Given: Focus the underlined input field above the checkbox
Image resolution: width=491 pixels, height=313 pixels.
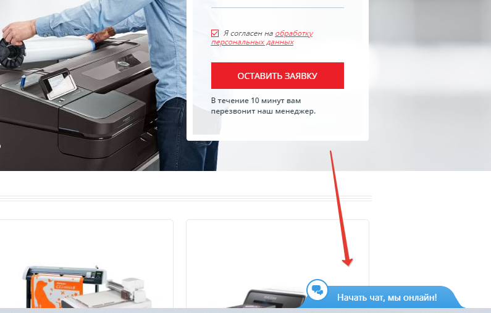Looking at the screenshot, I should [277, 4].
